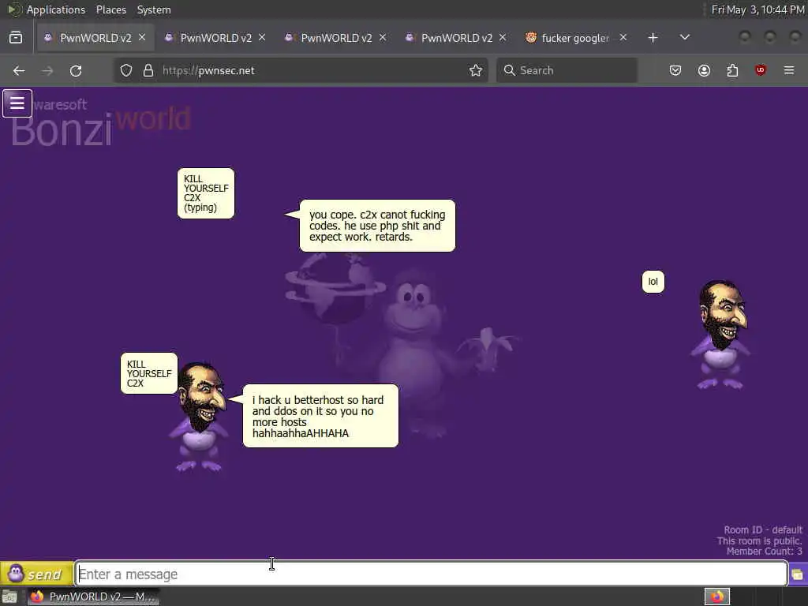
Task: Open the extensions puzzle icon
Action: [x=732, y=70]
